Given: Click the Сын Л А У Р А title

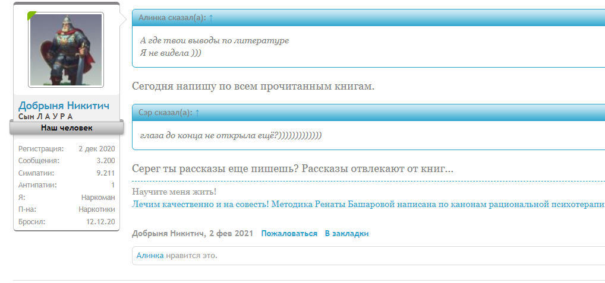Looking at the screenshot, I should (46, 116).
